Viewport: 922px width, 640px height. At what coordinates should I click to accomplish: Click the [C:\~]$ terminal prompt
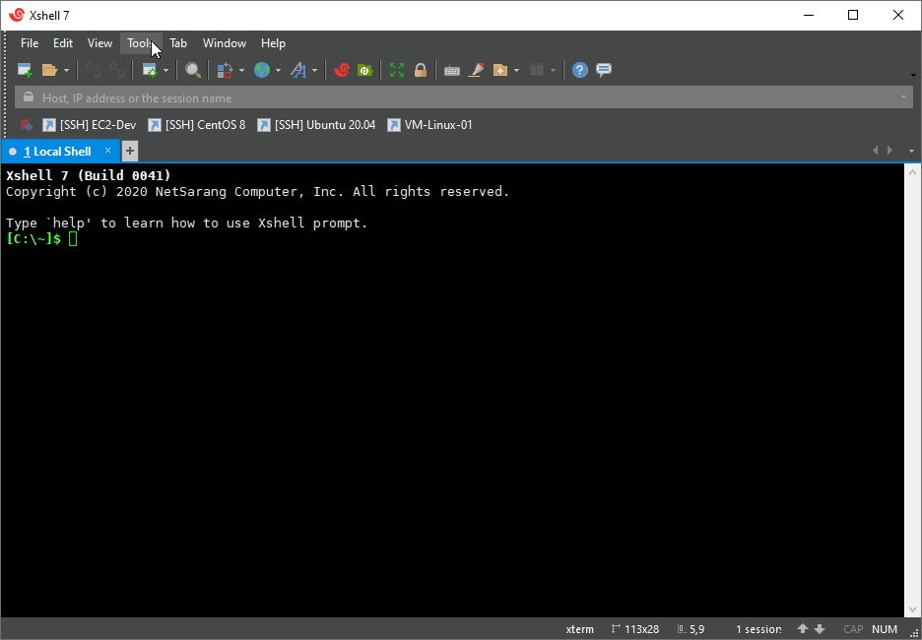click(x=33, y=239)
